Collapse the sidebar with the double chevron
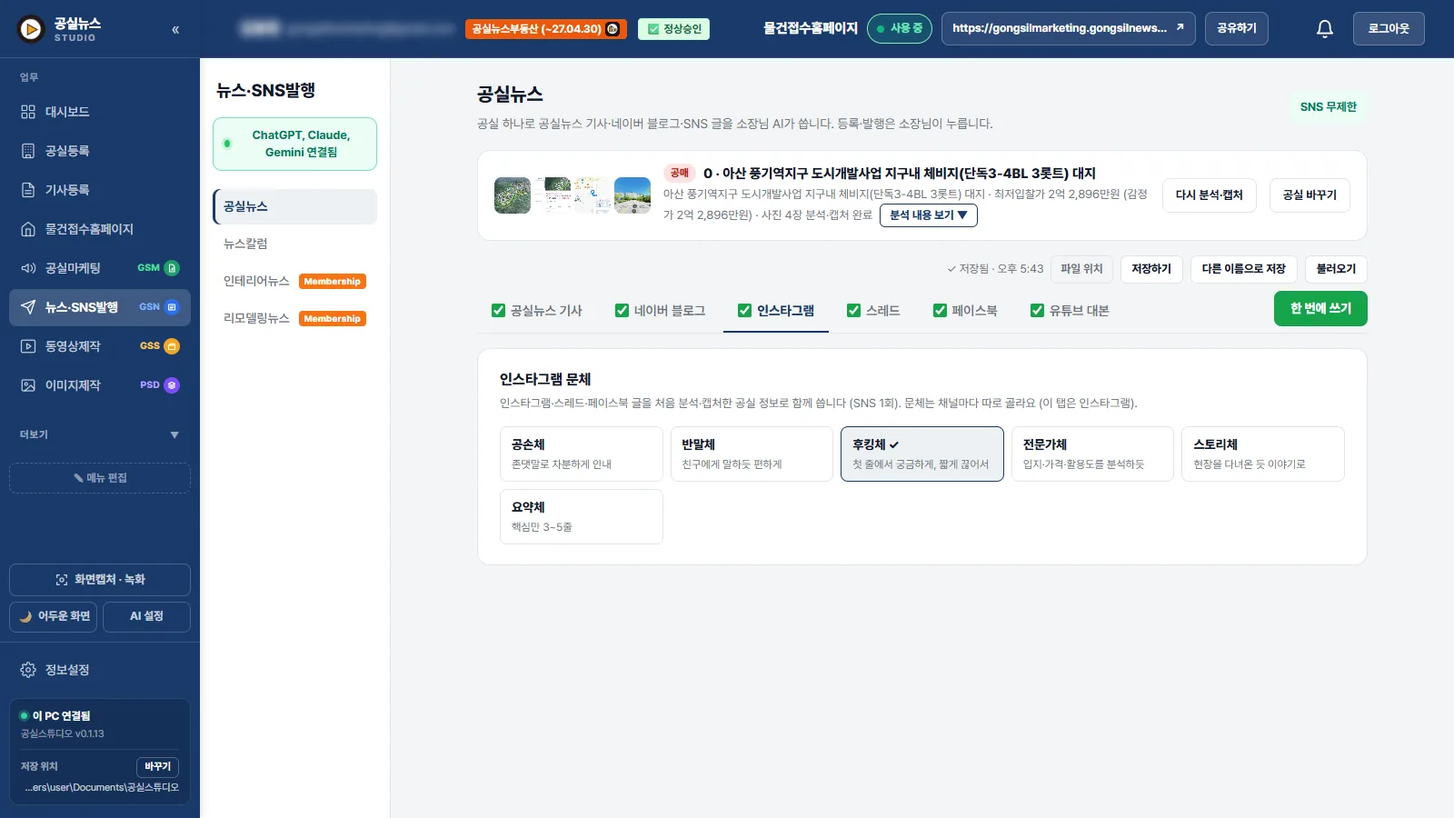 (x=175, y=29)
